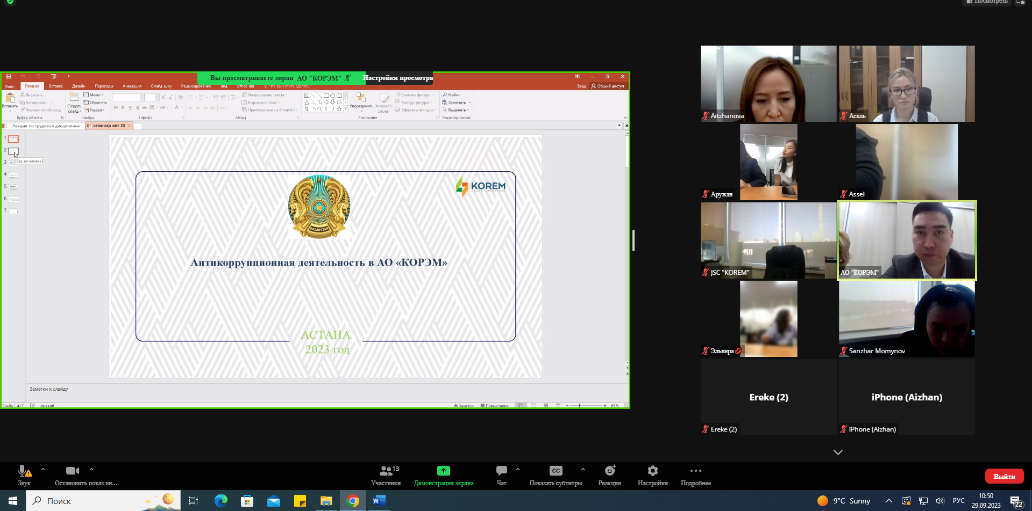Stop video with the camera button
Image resolution: width=1032 pixels, height=511 pixels.
click(x=73, y=471)
